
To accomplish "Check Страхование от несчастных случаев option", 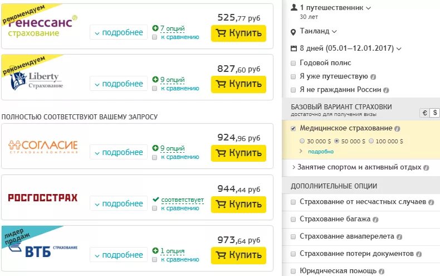I will (x=294, y=201).
